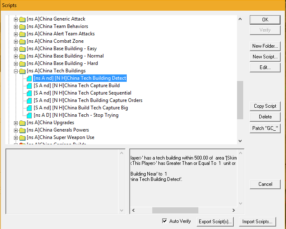Click the China Super Weapon Use folder icon
Viewport: 286px width, 229px height.
[x=22, y=137]
